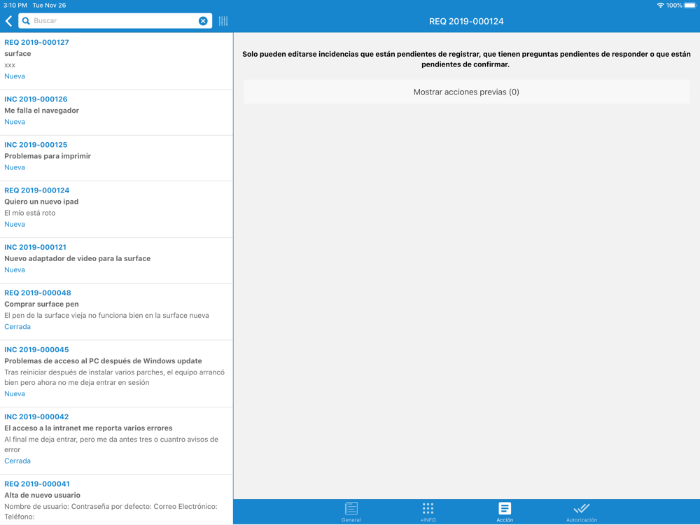Tap Nueva status of INC 2019-000045

[x=15, y=393]
